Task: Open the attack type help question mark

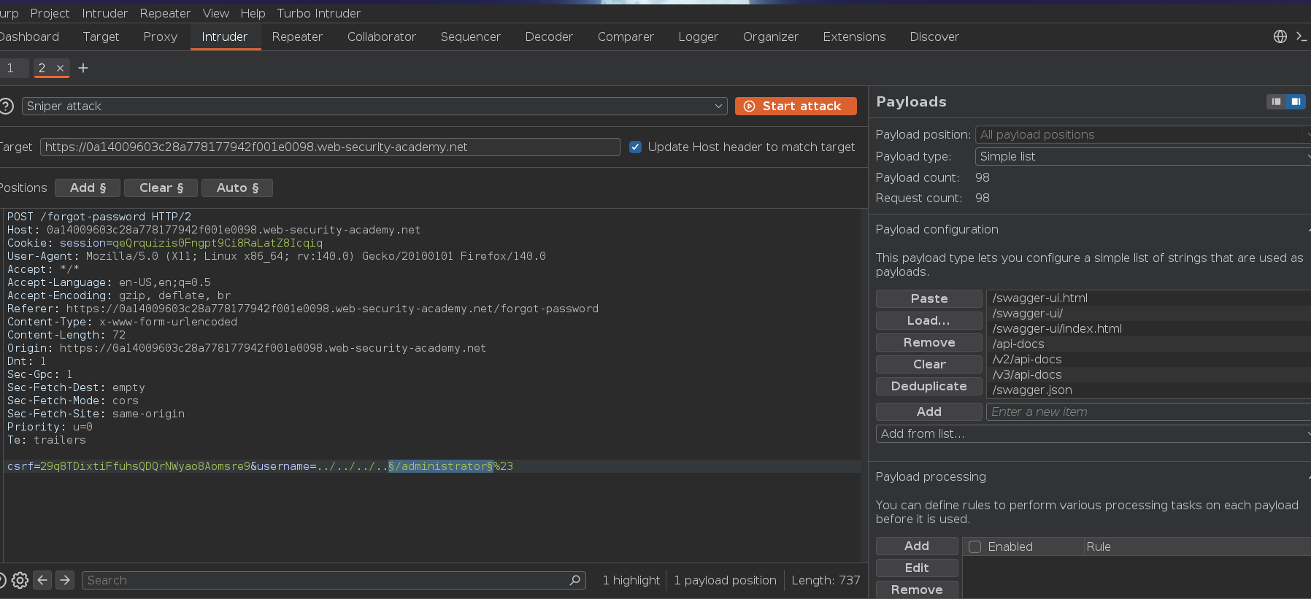Action: (7, 106)
